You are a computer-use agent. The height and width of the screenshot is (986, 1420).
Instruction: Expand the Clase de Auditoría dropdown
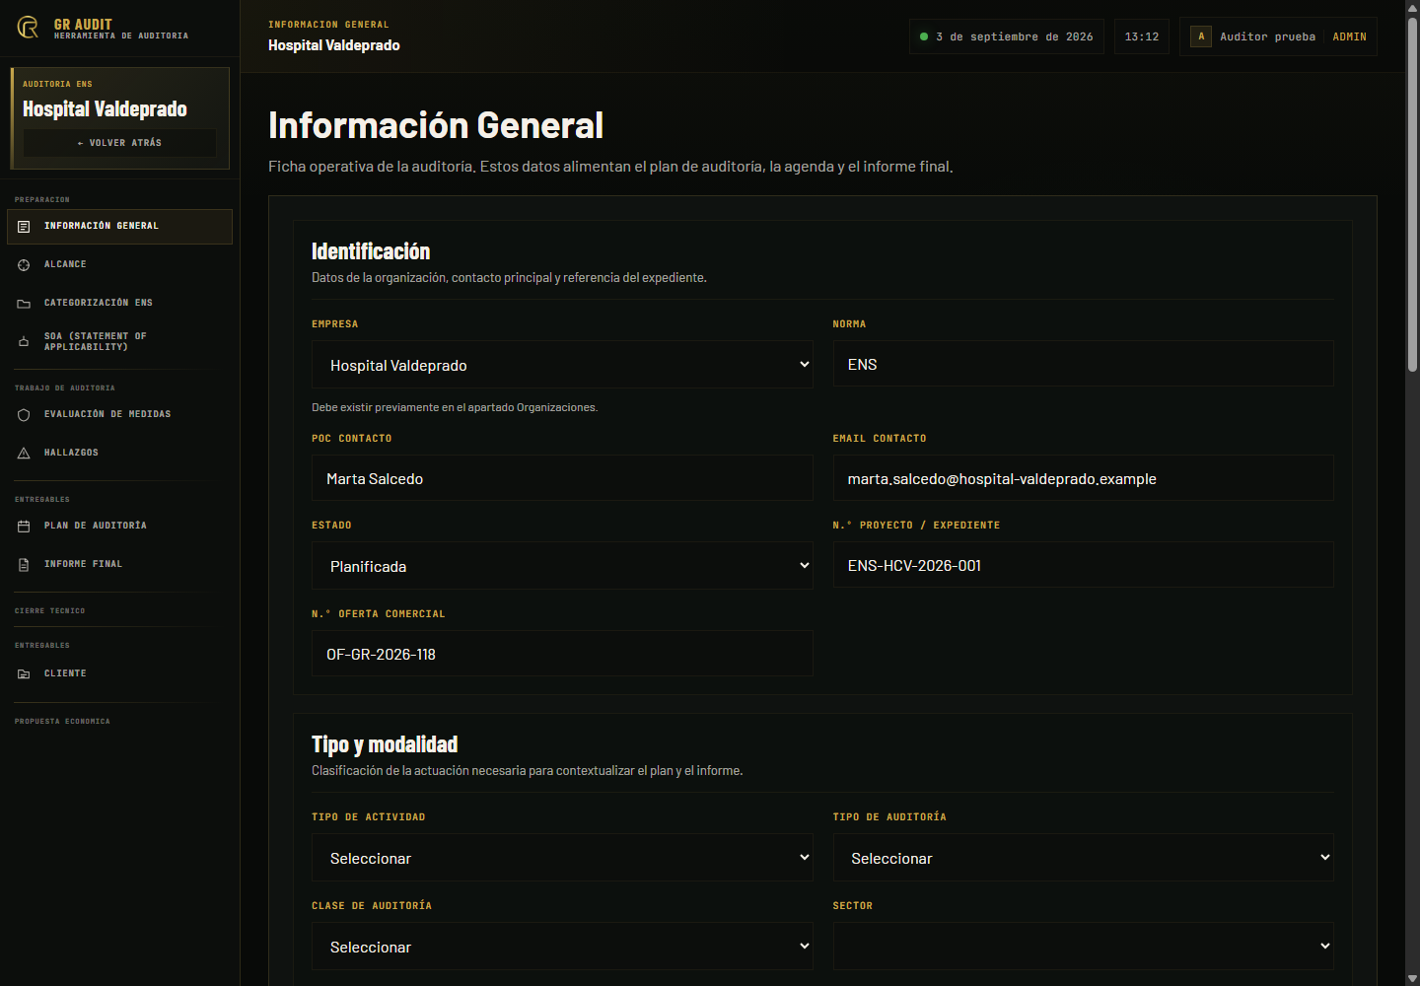[562, 947]
